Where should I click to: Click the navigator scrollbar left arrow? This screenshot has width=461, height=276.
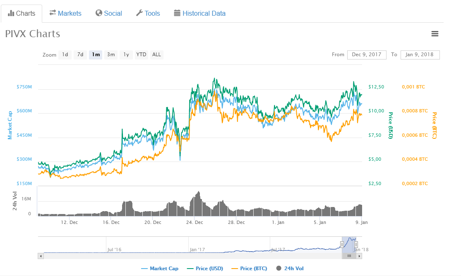pos(41,256)
